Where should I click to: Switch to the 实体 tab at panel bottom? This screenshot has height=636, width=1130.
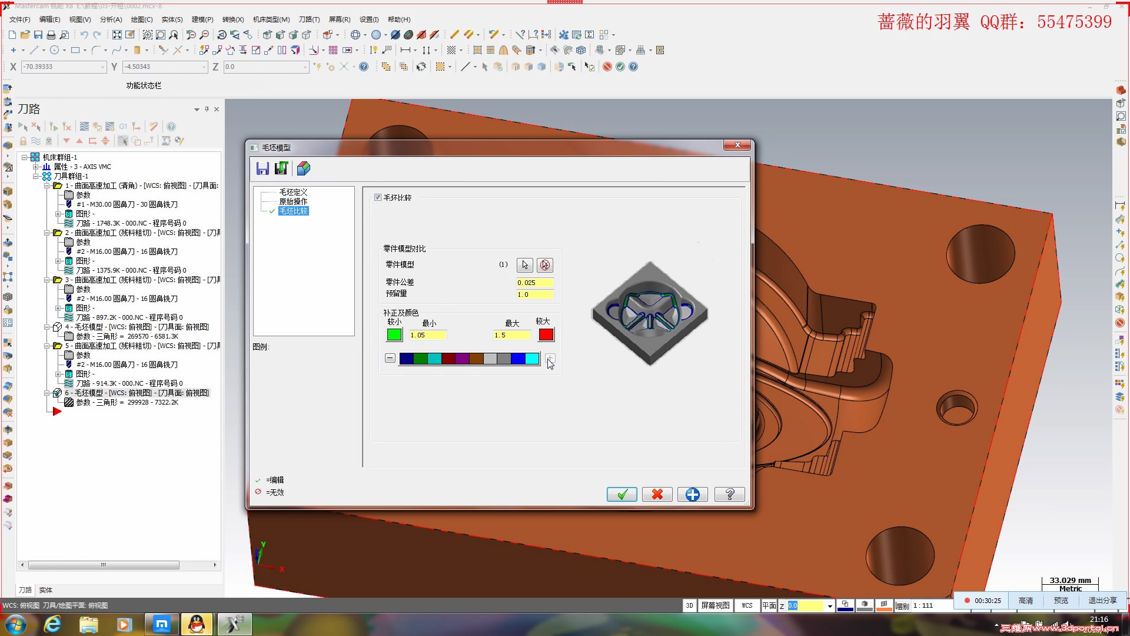[45, 590]
